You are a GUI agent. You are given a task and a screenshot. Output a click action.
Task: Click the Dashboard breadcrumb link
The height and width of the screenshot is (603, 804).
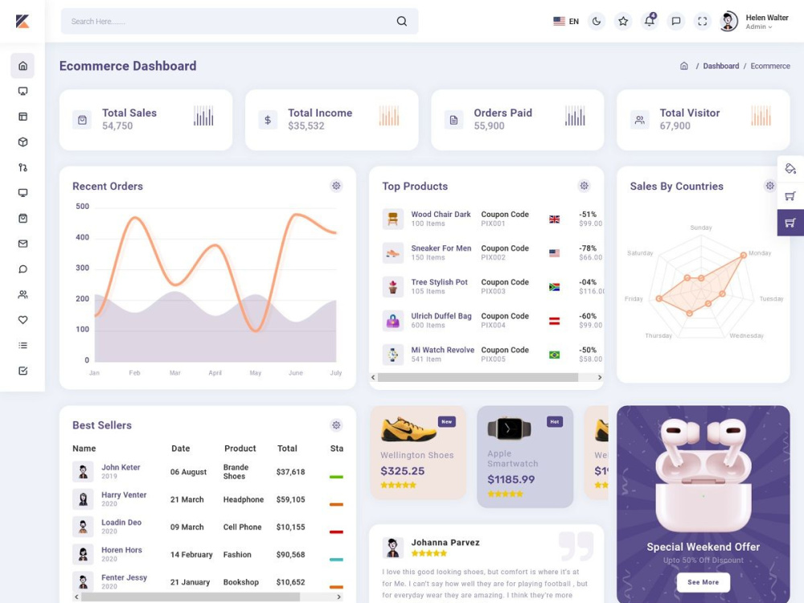pyautogui.click(x=721, y=66)
